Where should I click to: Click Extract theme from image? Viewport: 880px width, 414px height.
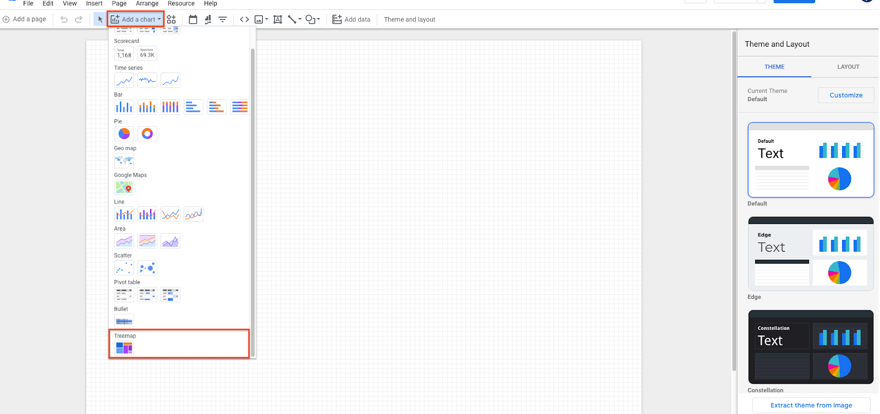coord(811,405)
